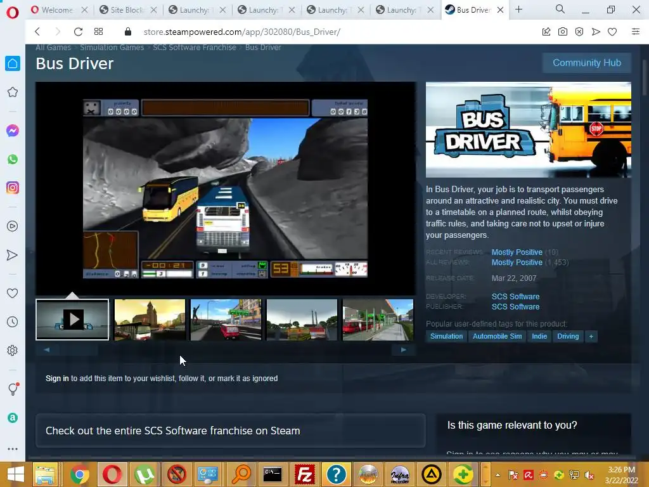Click the site security padlock icon

tap(128, 32)
